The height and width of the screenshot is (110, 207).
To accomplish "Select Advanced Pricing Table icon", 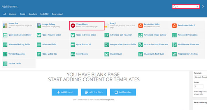I will tap(5, 45).
